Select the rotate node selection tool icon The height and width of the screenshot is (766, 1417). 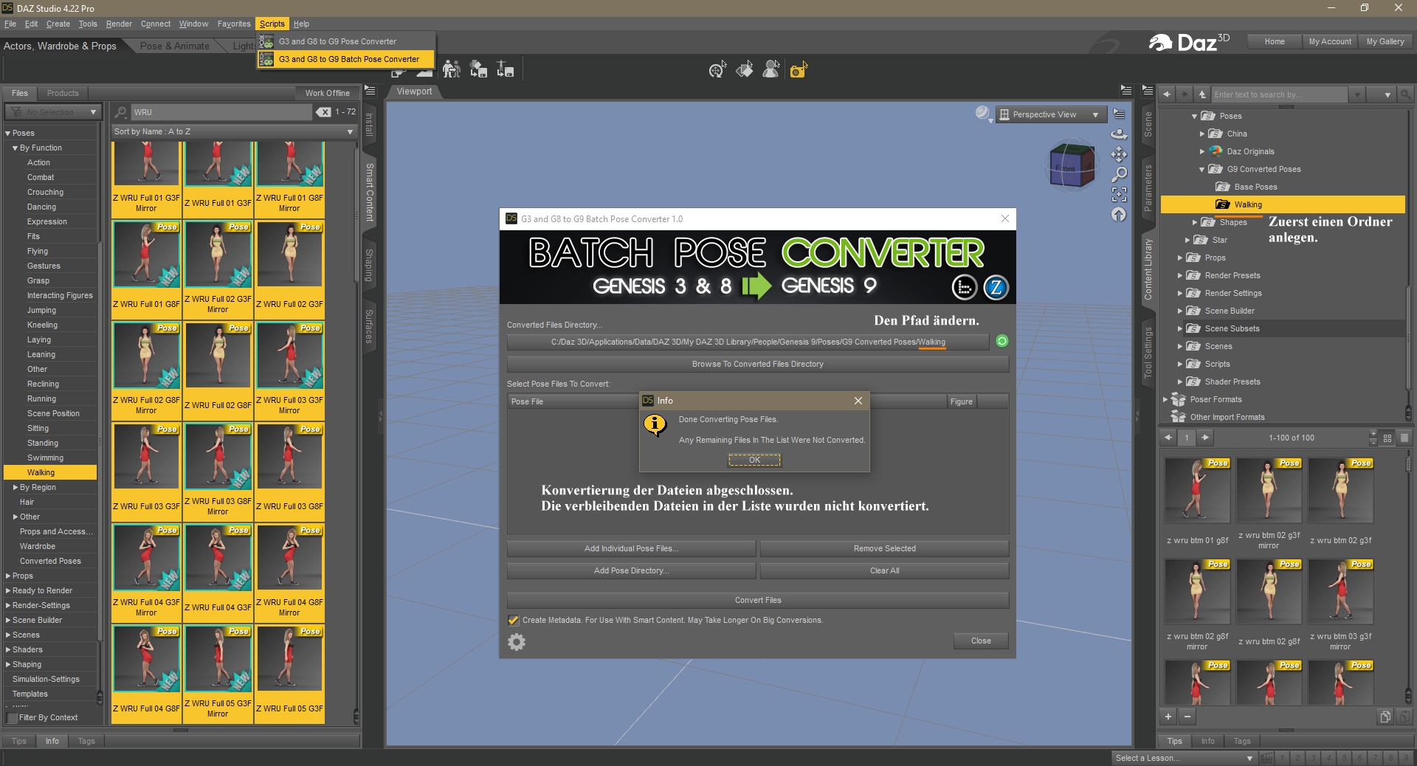click(717, 69)
